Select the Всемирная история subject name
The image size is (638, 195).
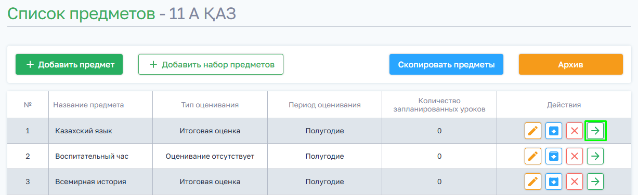click(x=90, y=182)
